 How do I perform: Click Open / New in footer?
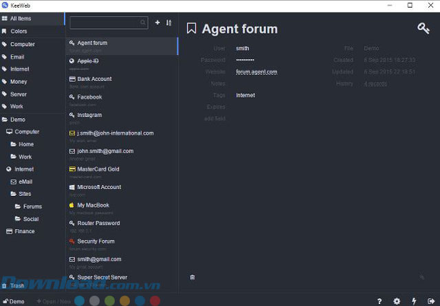click(54, 301)
